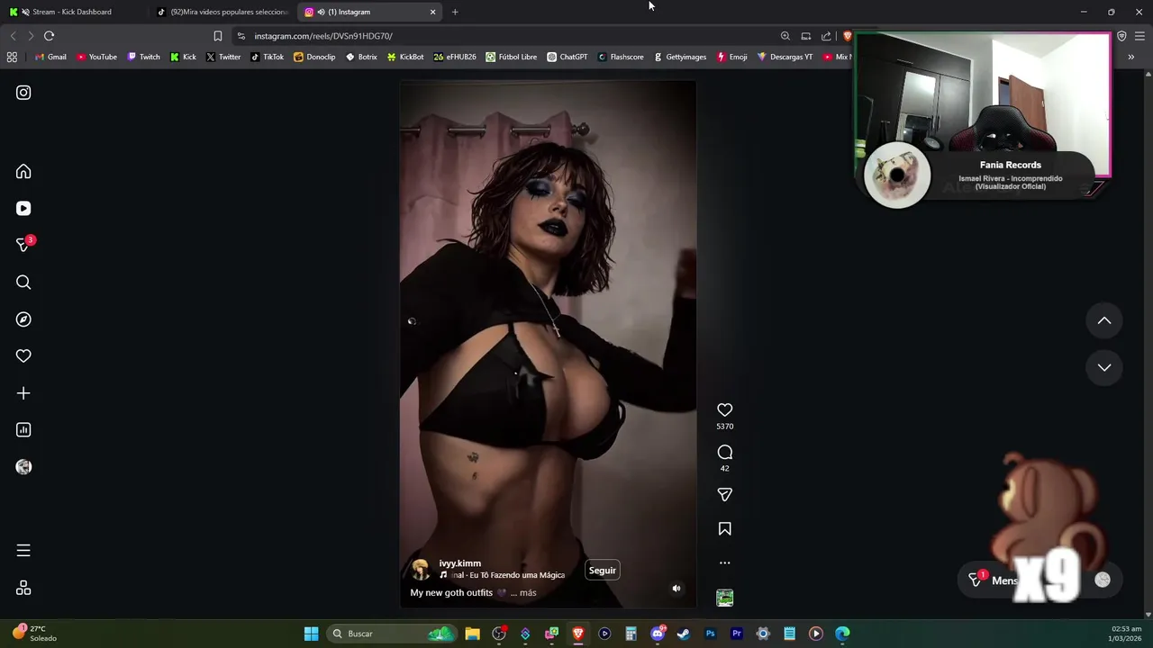The width and height of the screenshot is (1153, 648).
Task: Click the audio thumbnail below reel options
Action: (x=724, y=598)
